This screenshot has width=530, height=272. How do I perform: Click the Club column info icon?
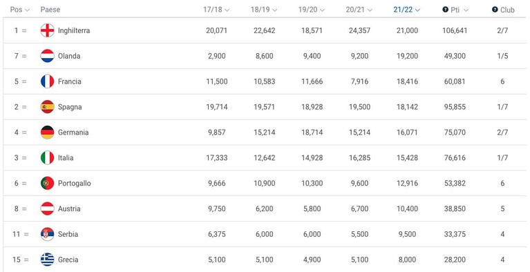pos(495,10)
